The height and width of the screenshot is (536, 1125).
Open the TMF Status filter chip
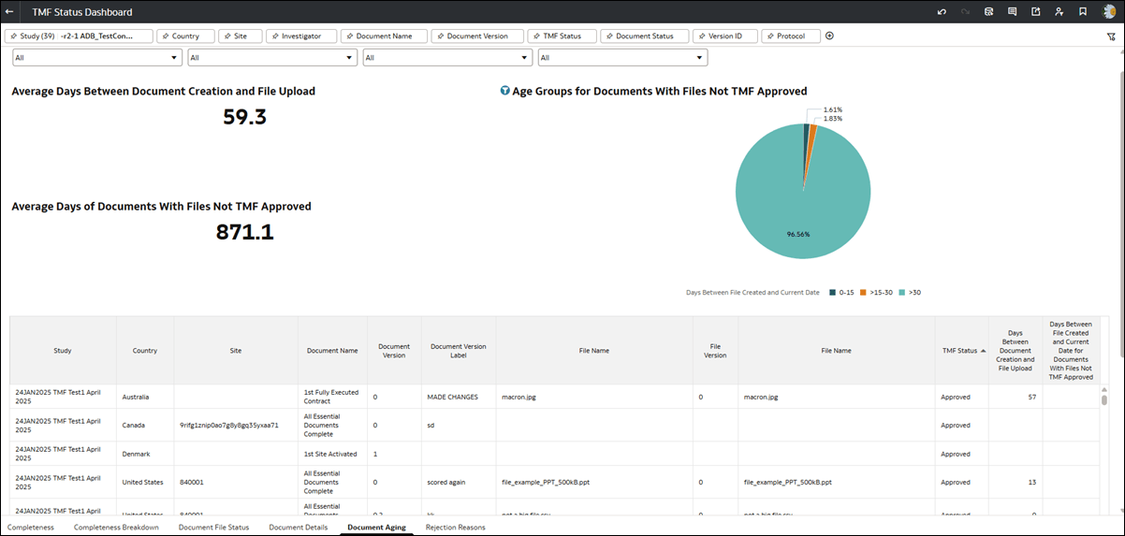tap(562, 36)
